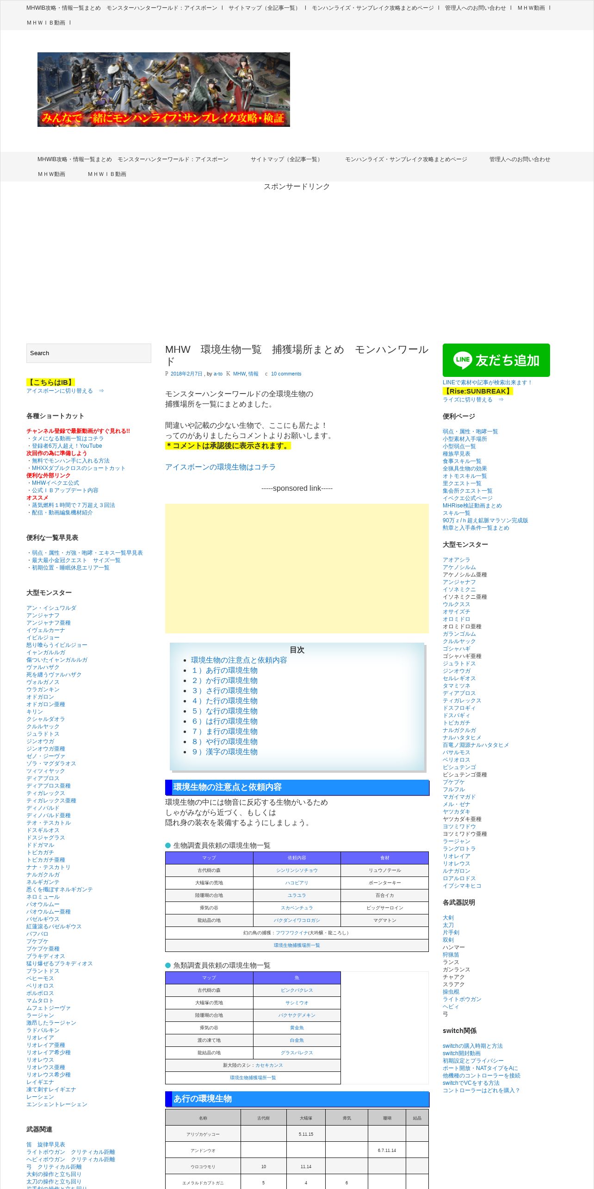594x1189 pixels.
Task: Open 黄金魚 link in fish table
Action: 297,1028
